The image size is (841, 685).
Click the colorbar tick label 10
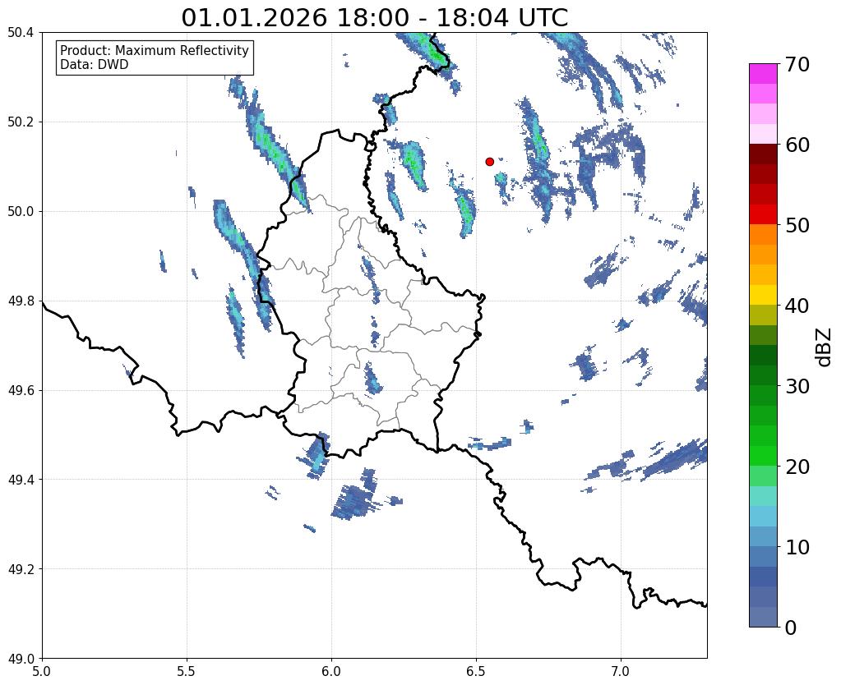click(x=797, y=546)
